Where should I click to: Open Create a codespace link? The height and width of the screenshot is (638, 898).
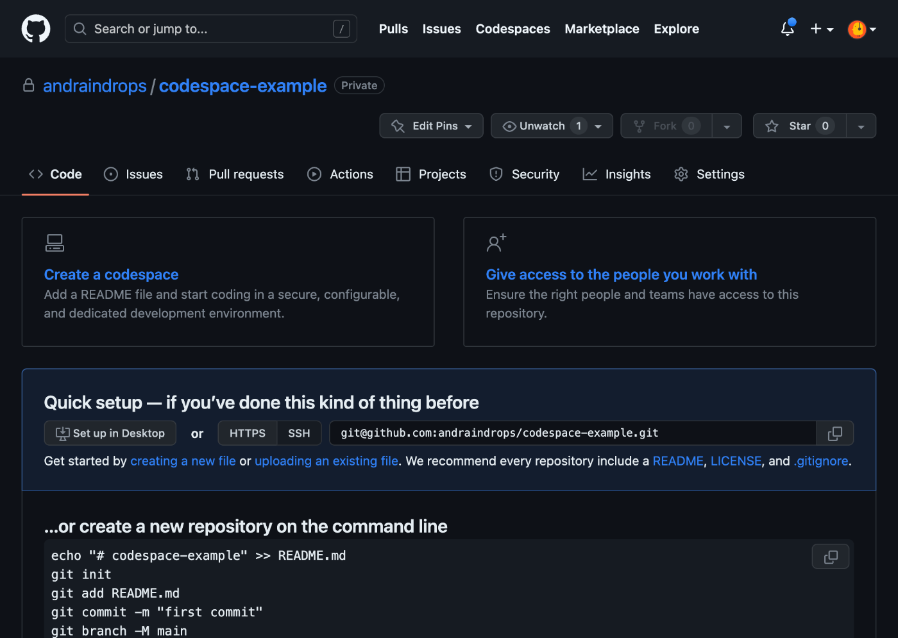pos(112,274)
